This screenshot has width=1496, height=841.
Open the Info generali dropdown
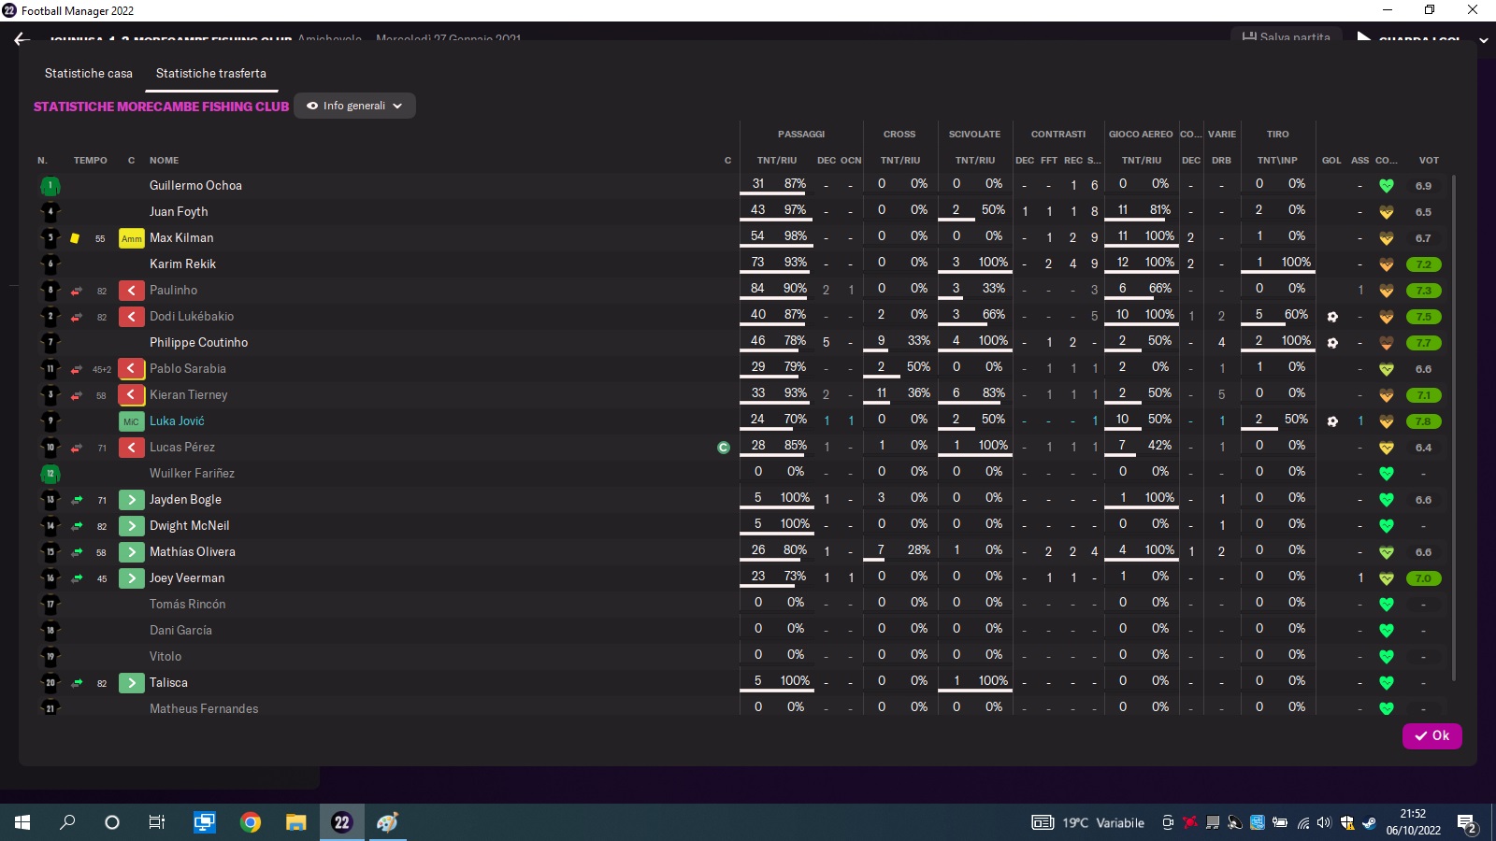(x=354, y=106)
